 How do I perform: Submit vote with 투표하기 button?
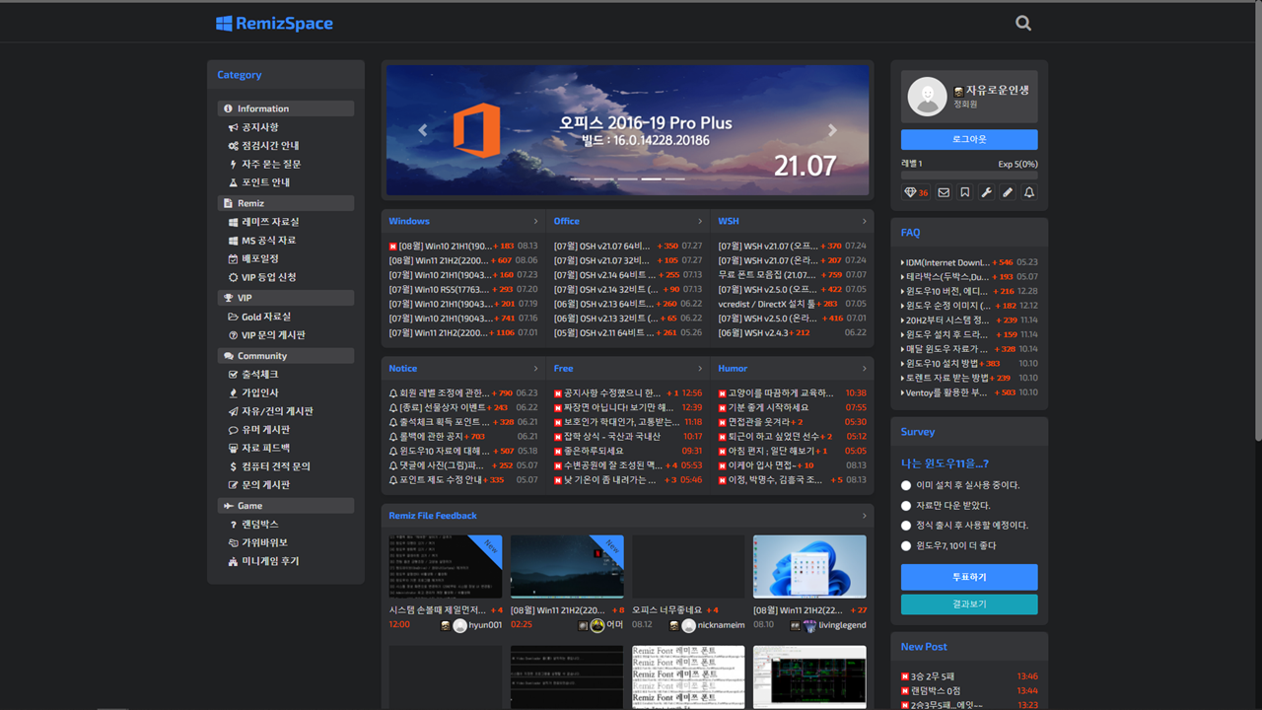tap(969, 577)
